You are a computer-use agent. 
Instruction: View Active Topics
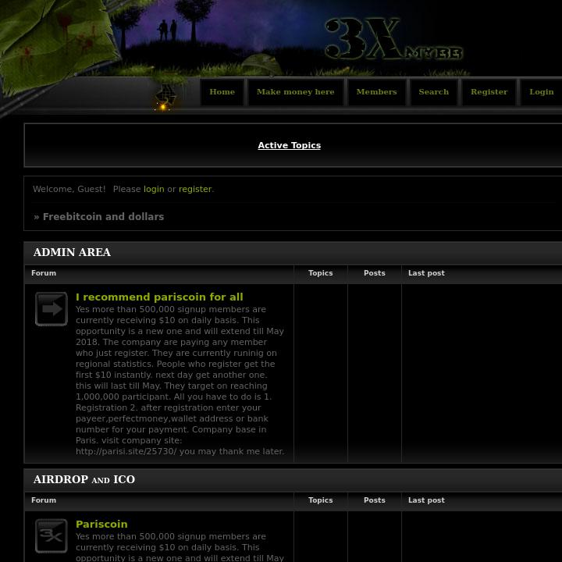(x=289, y=145)
